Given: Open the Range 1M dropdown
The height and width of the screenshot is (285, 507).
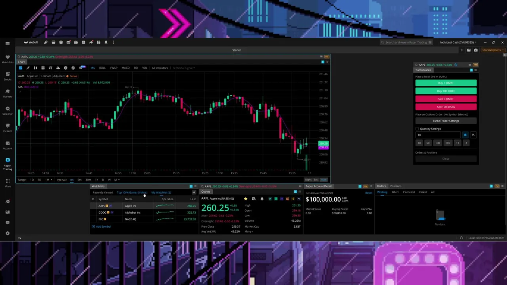Looking at the screenshot, I should point(48,180).
